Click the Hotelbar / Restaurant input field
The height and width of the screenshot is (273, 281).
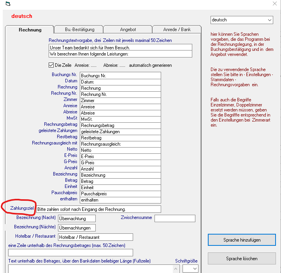tap(95, 237)
